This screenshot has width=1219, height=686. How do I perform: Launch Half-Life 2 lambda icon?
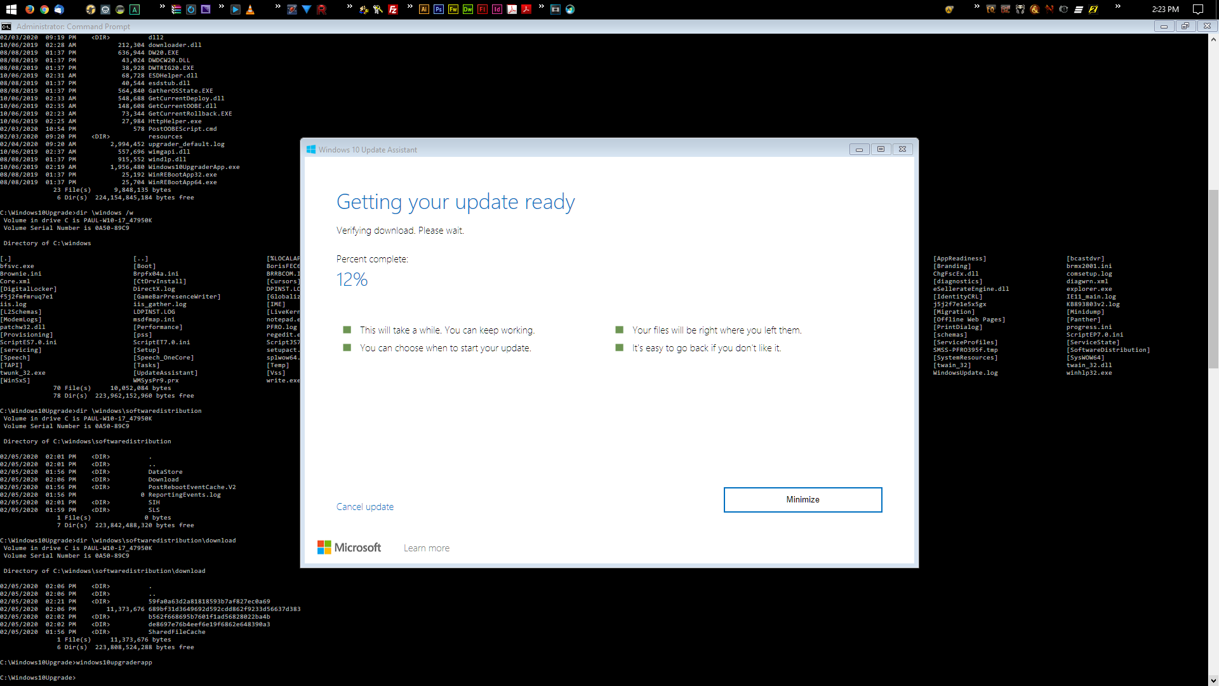coord(949,10)
